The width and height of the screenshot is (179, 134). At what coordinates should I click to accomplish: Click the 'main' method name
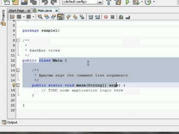pos(81,85)
